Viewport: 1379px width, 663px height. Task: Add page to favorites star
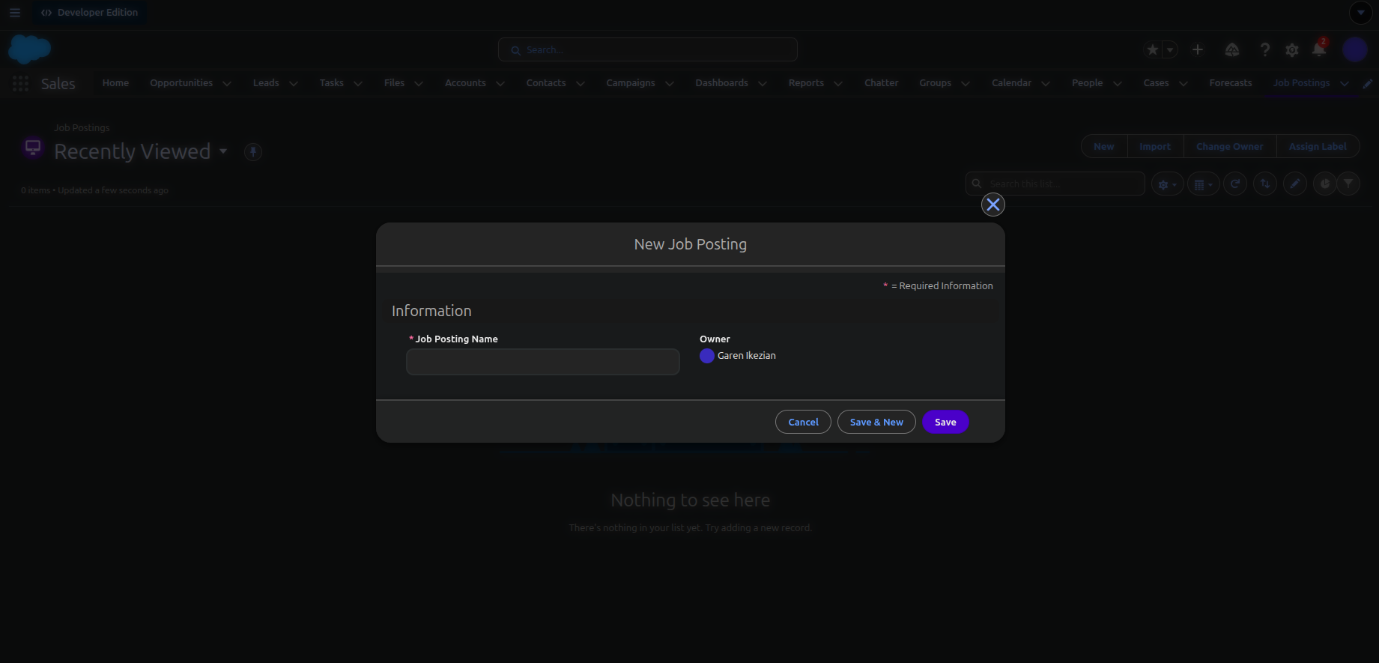[1152, 50]
